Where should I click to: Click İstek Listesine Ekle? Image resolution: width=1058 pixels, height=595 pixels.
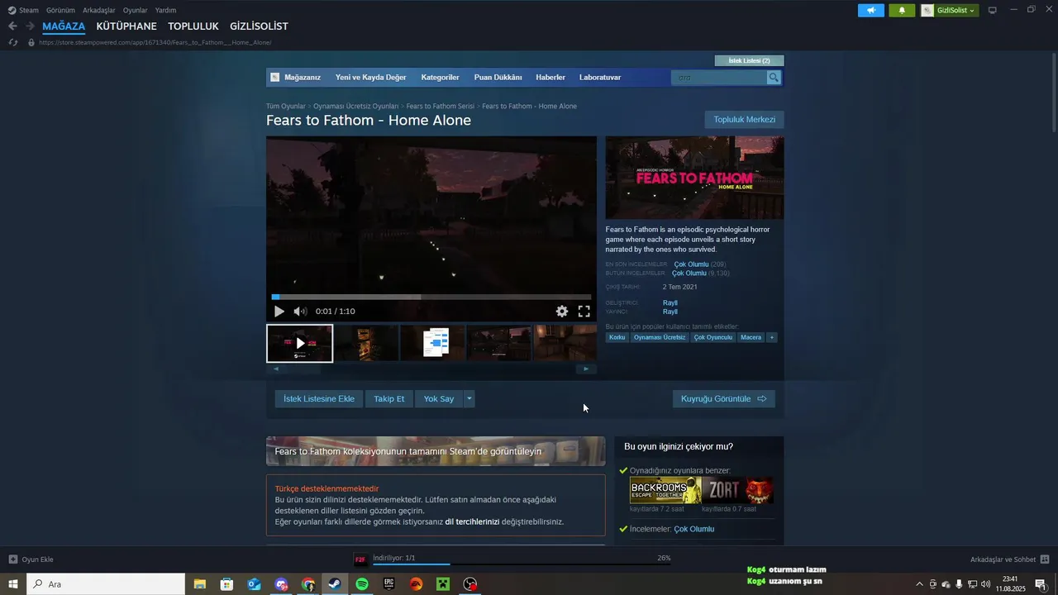319,399
